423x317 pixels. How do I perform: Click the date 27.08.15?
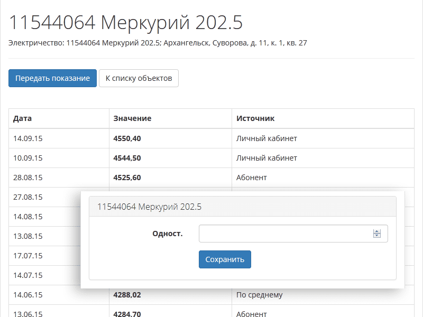pos(28,197)
